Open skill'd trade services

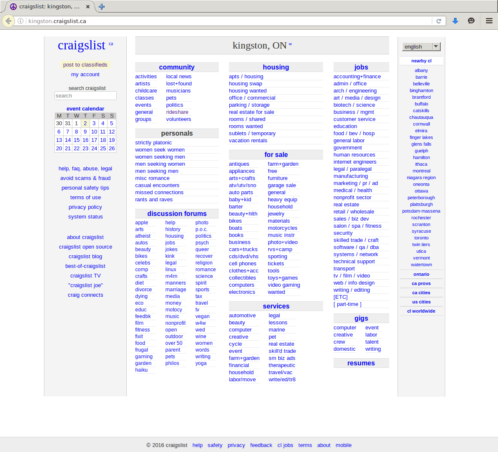point(282,351)
